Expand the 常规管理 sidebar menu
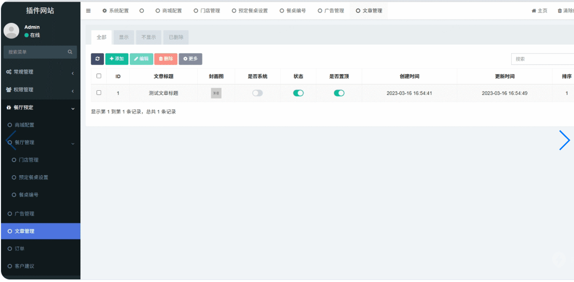Image resolution: width=574 pixels, height=282 pixels. coord(40,72)
